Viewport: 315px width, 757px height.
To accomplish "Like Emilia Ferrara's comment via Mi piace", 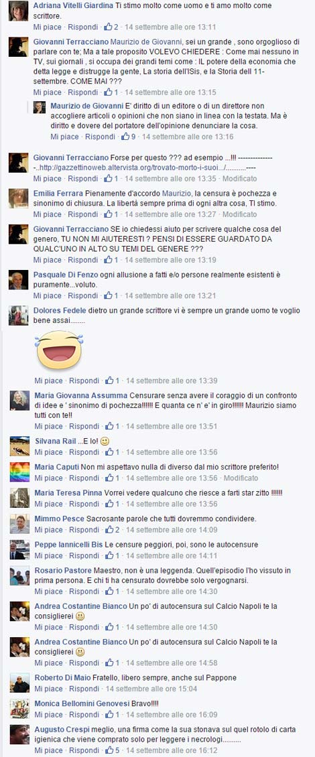I will coord(48,214).
